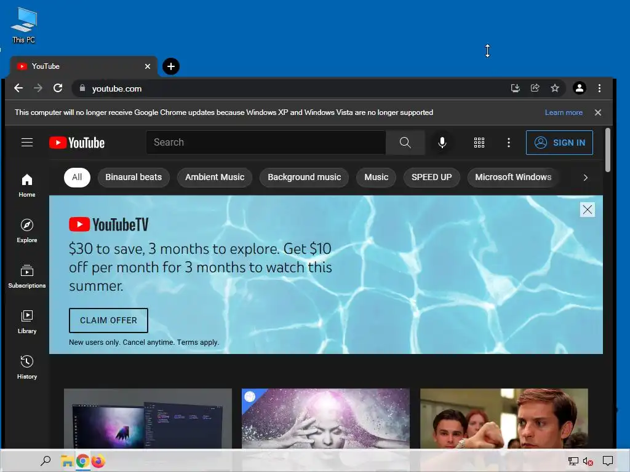
Task: Focus the YouTube Search field
Action: [266, 143]
